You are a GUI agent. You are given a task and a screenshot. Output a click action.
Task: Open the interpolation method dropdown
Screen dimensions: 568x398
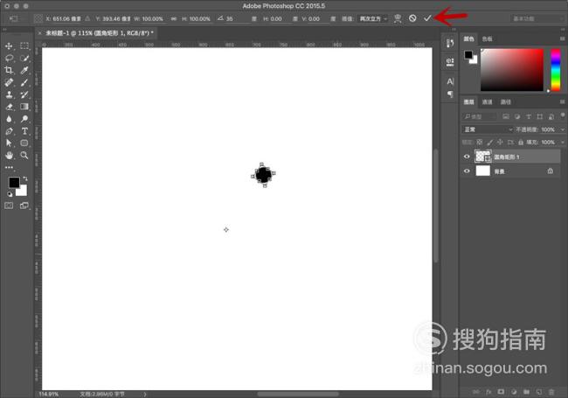coord(373,18)
